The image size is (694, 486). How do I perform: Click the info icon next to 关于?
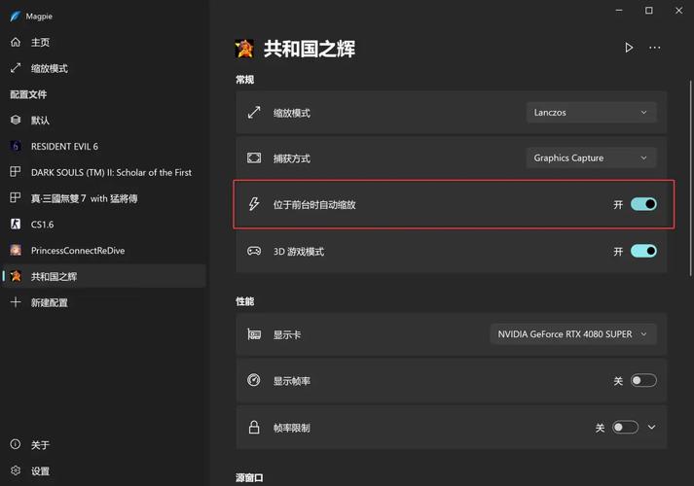click(x=16, y=444)
